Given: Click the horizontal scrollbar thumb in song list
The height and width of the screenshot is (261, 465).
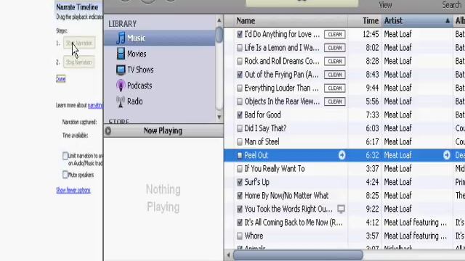Looking at the screenshot, I should tap(298, 254).
